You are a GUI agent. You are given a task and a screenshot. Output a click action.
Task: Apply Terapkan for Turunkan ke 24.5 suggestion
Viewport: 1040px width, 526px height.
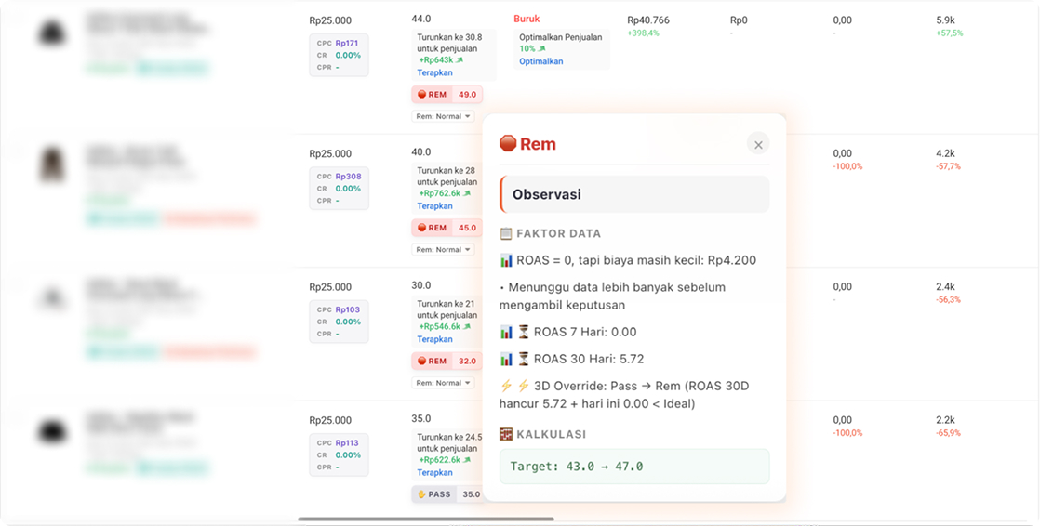[434, 472]
